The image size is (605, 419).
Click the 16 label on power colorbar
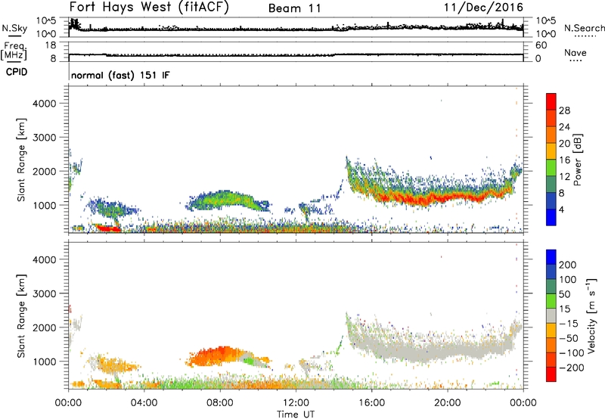564,160
